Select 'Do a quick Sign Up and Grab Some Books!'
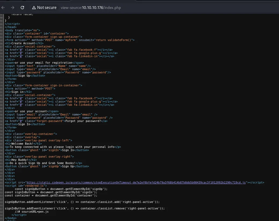279x221 pixels. pyautogui.click(x=43, y=163)
